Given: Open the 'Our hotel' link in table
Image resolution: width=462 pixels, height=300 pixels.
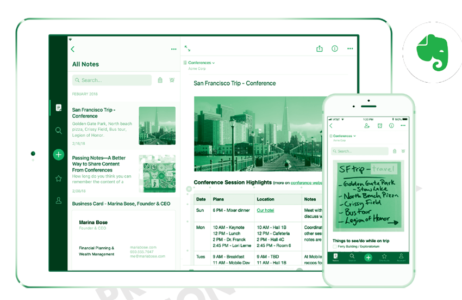Looking at the screenshot, I should [265, 210].
